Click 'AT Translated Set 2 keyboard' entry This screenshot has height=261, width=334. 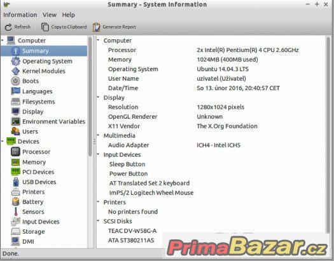150,184
